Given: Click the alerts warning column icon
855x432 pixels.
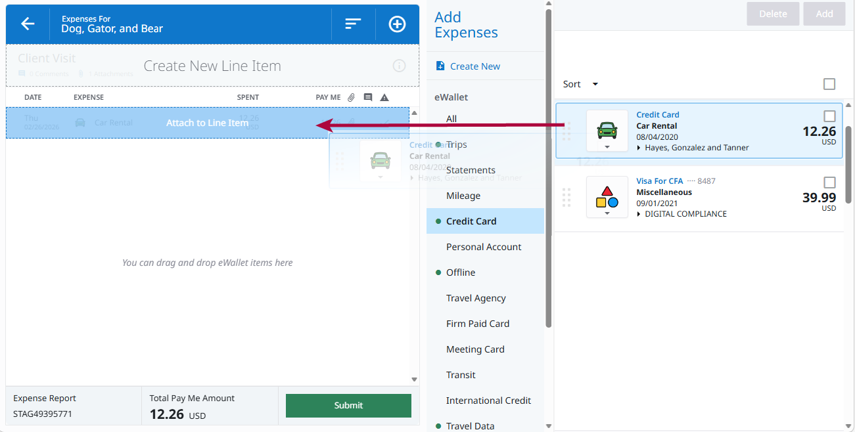Looking at the screenshot, I should 384,97.
